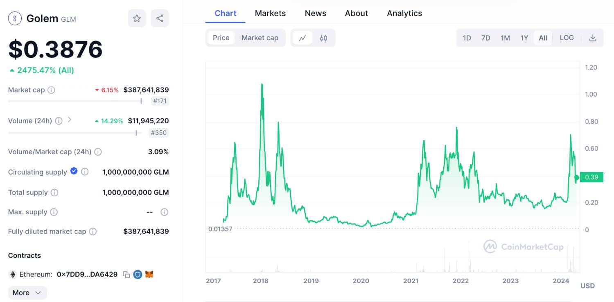Click the $11,945,220 volume value

click(x=148, y=121)
